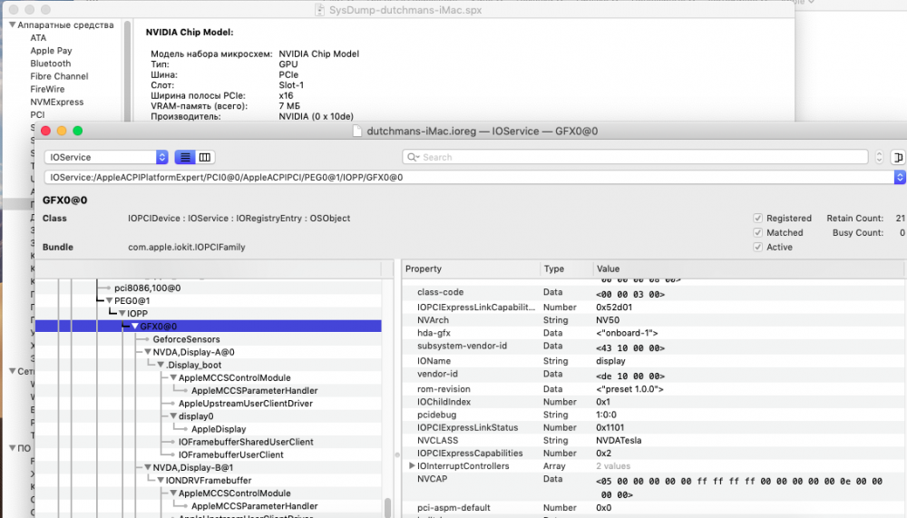Select AppleUpstreamUserClientDriver row

pos(245,404)
